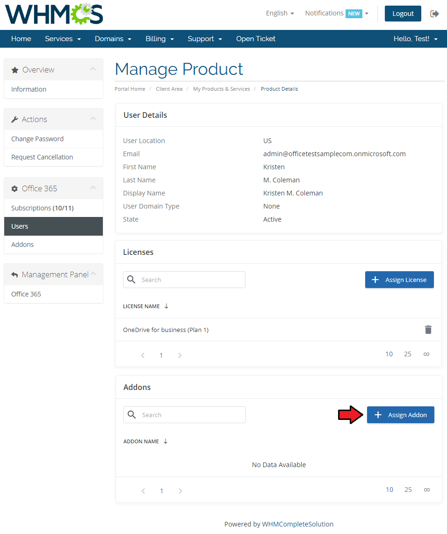Screen dimensions: 447x534
Task: Show all addon rows with infinity icon
Action: click(x=426, y=490)
